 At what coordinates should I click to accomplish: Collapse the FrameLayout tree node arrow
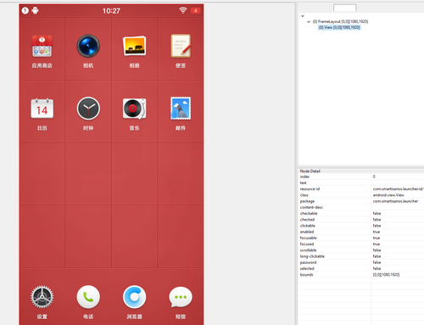309,21
